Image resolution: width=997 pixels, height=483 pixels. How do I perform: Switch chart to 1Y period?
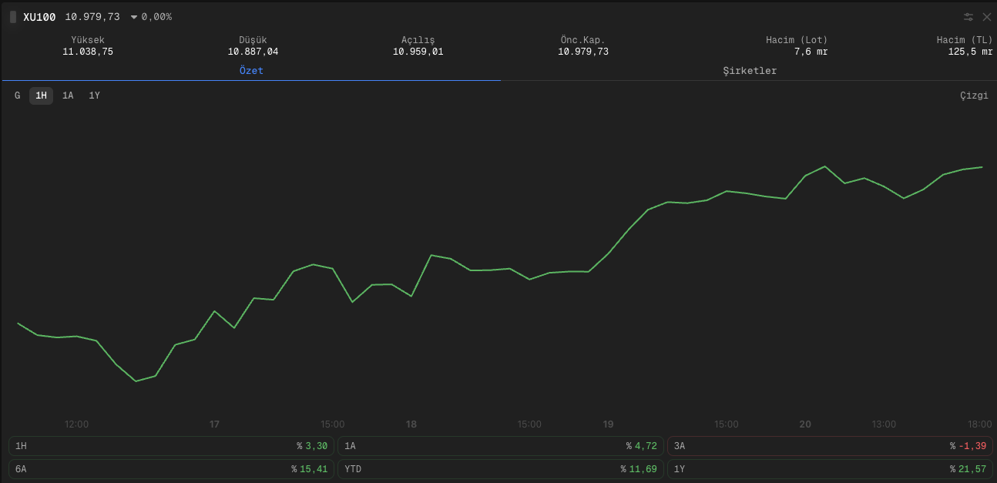(x=94, y=96)
